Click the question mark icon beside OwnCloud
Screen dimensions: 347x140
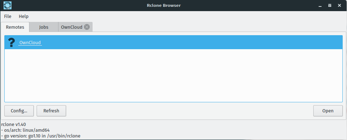tap(11, 42)
